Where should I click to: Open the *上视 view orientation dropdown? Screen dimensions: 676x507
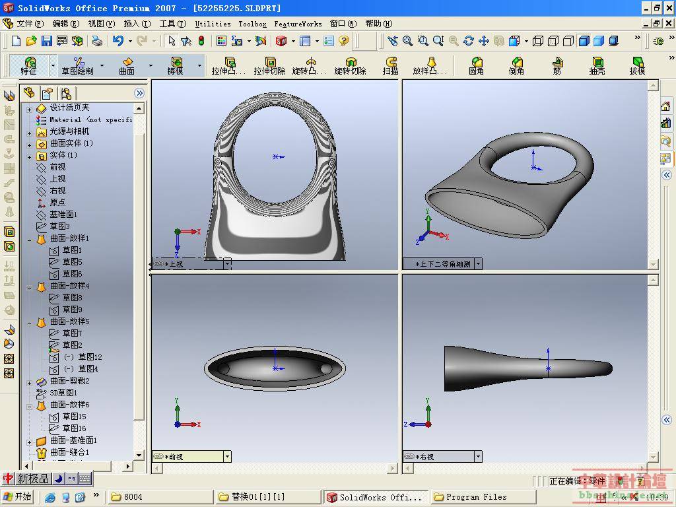click(227, 264)
